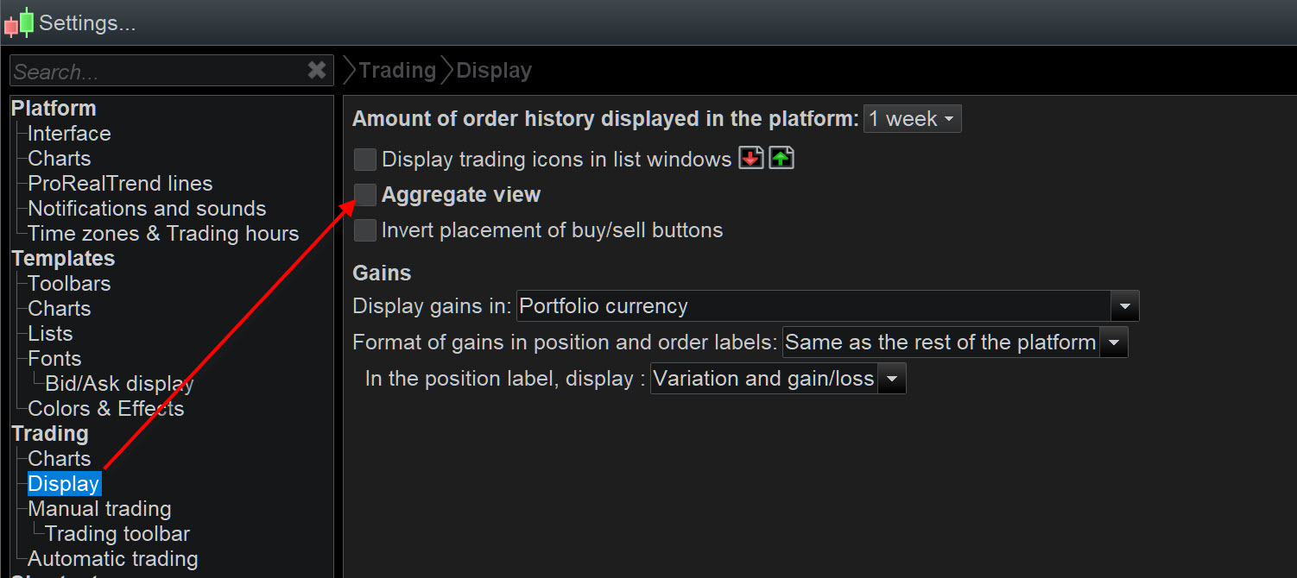
Task: Select Colors & Effects in Templates
Action: (105, 409)
